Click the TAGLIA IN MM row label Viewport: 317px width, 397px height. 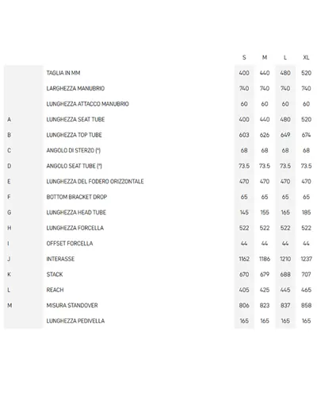tap(63, 73)
